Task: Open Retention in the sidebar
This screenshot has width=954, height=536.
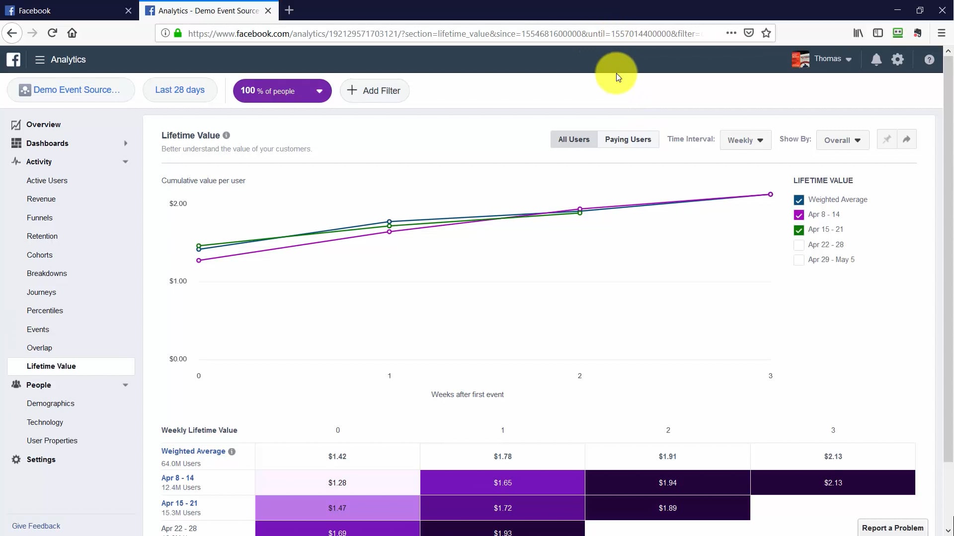Action: coord(42,236)
